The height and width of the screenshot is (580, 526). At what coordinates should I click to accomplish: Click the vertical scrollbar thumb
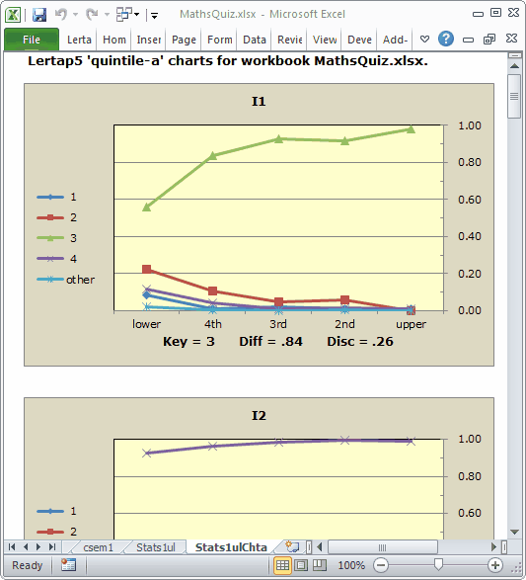[x=514, y=96]
